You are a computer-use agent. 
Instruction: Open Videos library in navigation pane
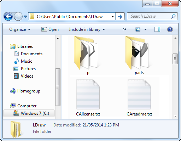point(27,76)
